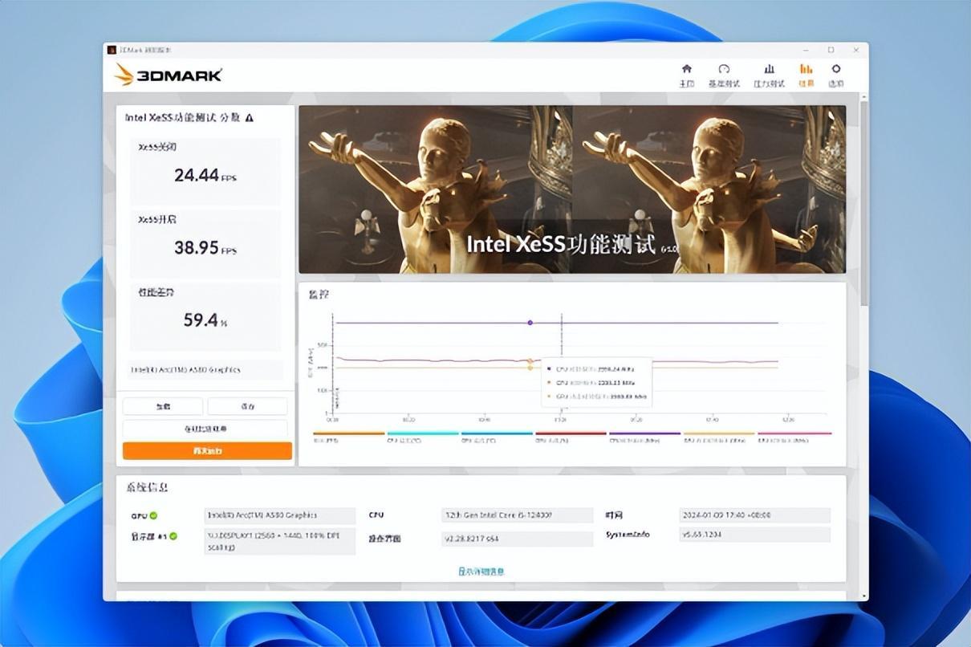Toggle the orange frame rate legend in monitoring chart
971x647 pixels.
[x=348, y=437]
